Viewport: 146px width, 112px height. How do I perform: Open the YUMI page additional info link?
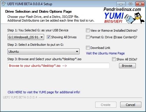44,92
